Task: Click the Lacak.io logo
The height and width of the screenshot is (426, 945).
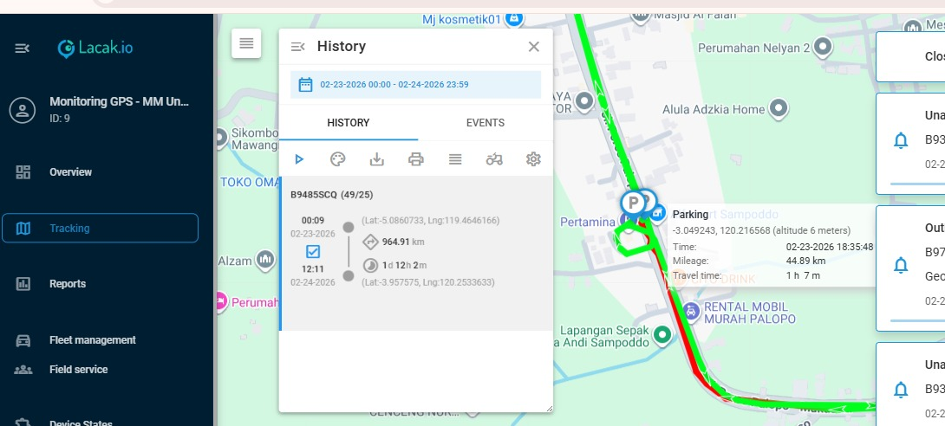Action: pos(95,48)
